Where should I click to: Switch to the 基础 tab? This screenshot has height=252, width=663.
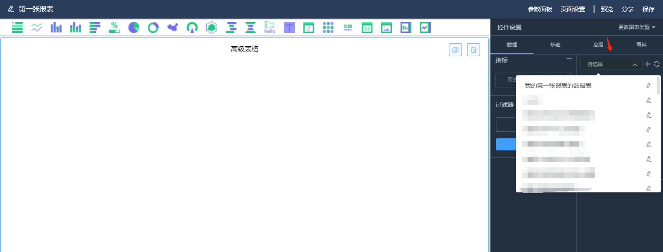[555, 45]
